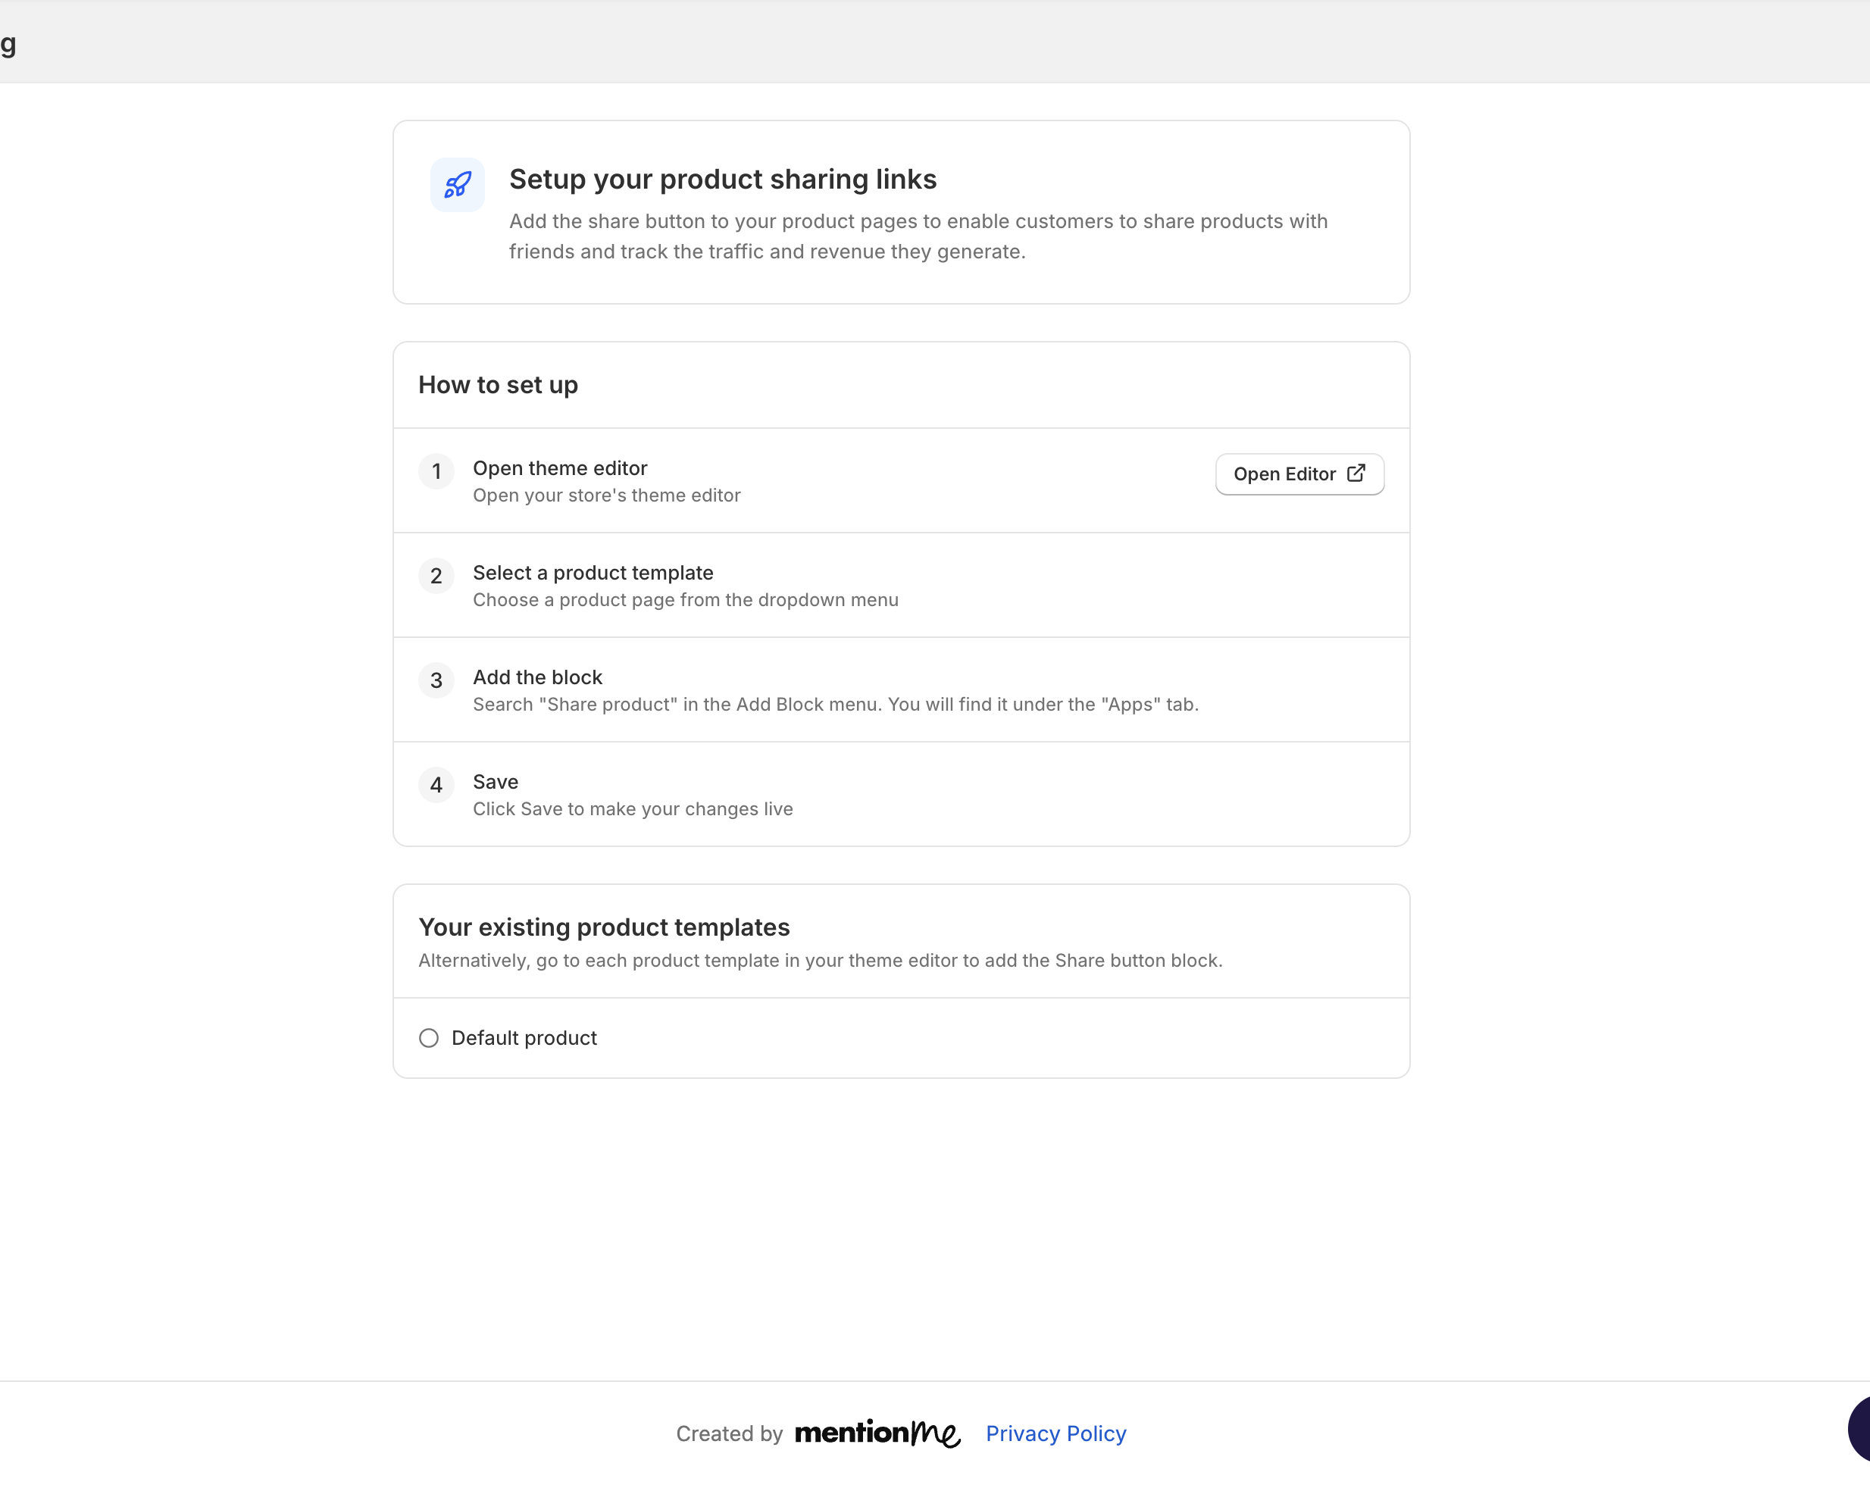1870x1485 pixels.
Task: Select the Default product radio button
Action: coord(428,1037)
